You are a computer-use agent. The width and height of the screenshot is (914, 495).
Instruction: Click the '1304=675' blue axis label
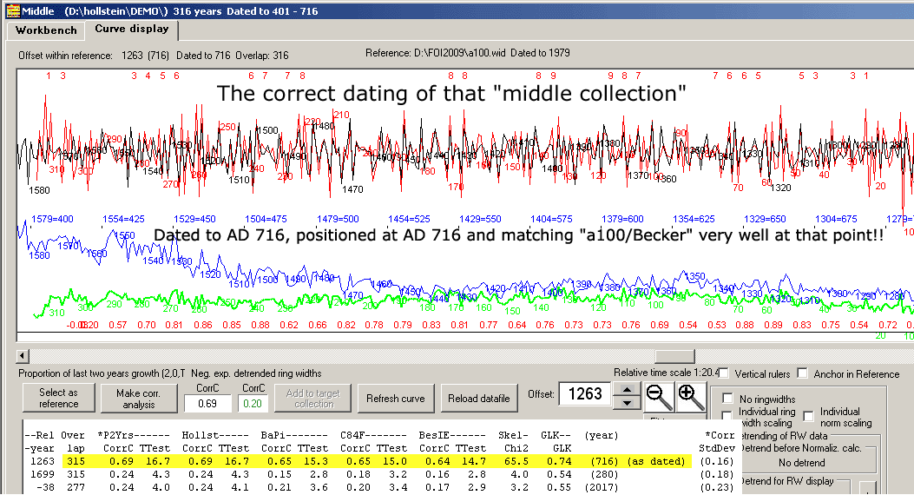[836, 219]
